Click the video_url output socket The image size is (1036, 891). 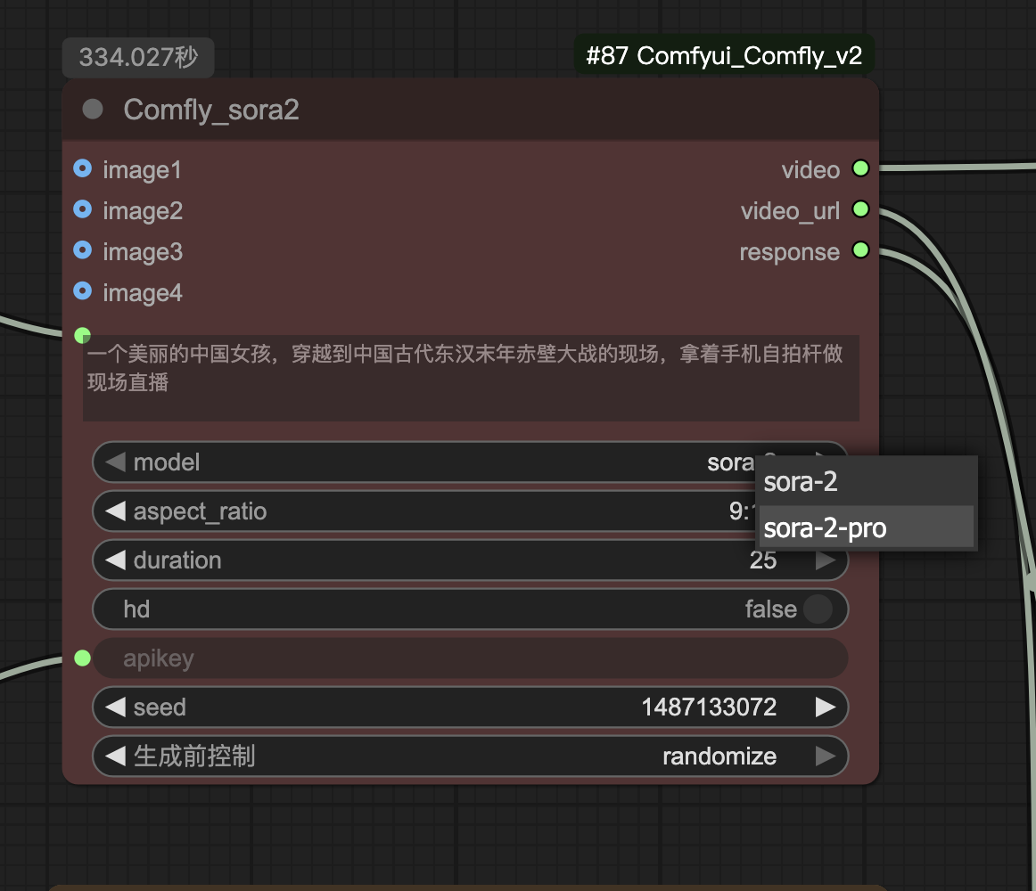click(859, 209)
